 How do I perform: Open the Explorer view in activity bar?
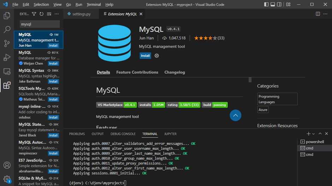pyautogui.click(x=7, y=16)
